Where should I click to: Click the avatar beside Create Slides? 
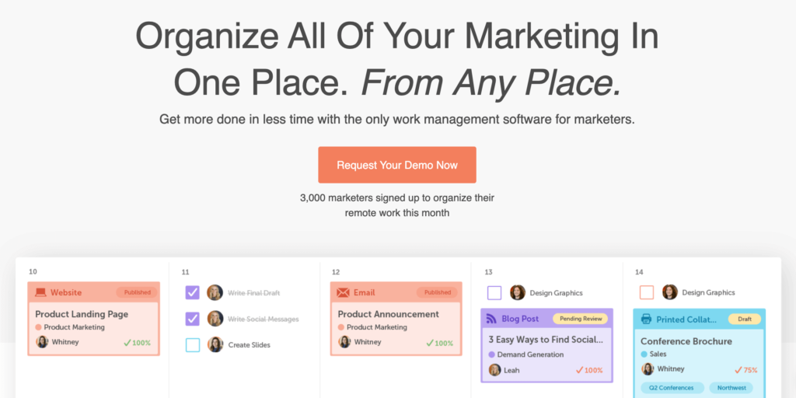click(x=215, y=344)
